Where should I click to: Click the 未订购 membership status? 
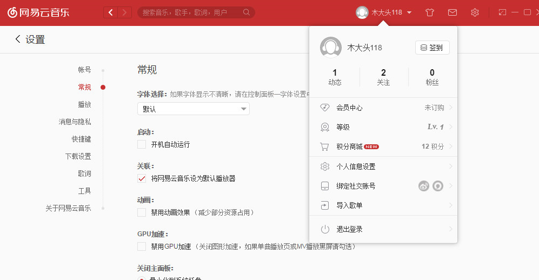435,108
